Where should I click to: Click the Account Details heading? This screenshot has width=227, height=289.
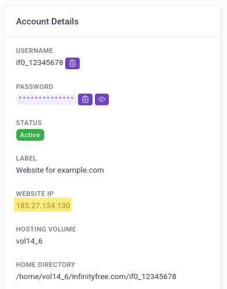47,22
